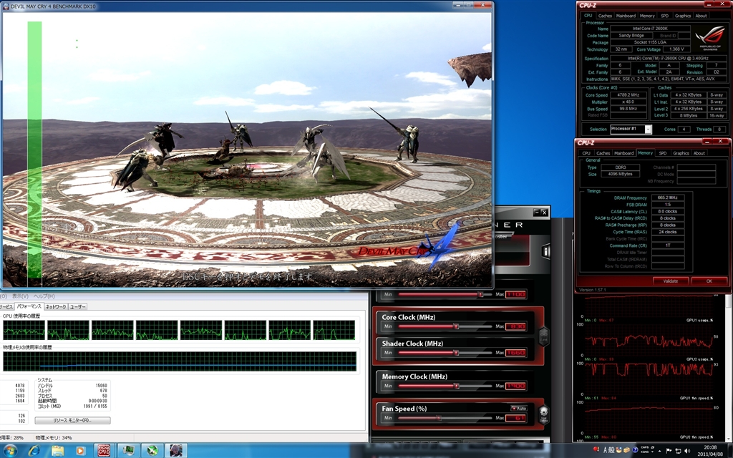Toggle the Fan Speed Auto button

coord(518,408)
